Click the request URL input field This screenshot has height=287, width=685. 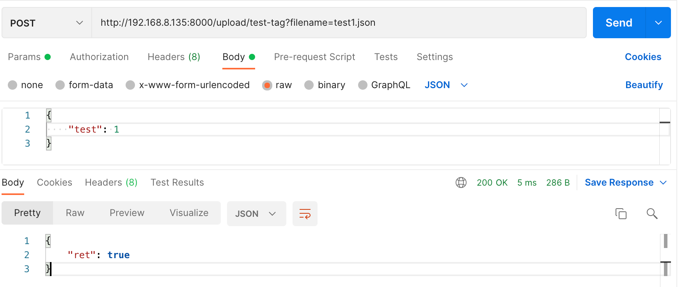339,23
